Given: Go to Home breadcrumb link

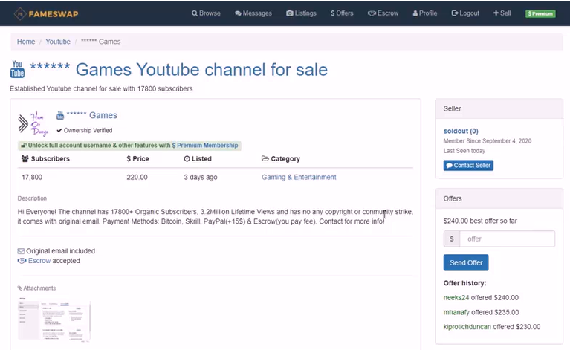Looking at the screenshot, I should pos(26,42).
